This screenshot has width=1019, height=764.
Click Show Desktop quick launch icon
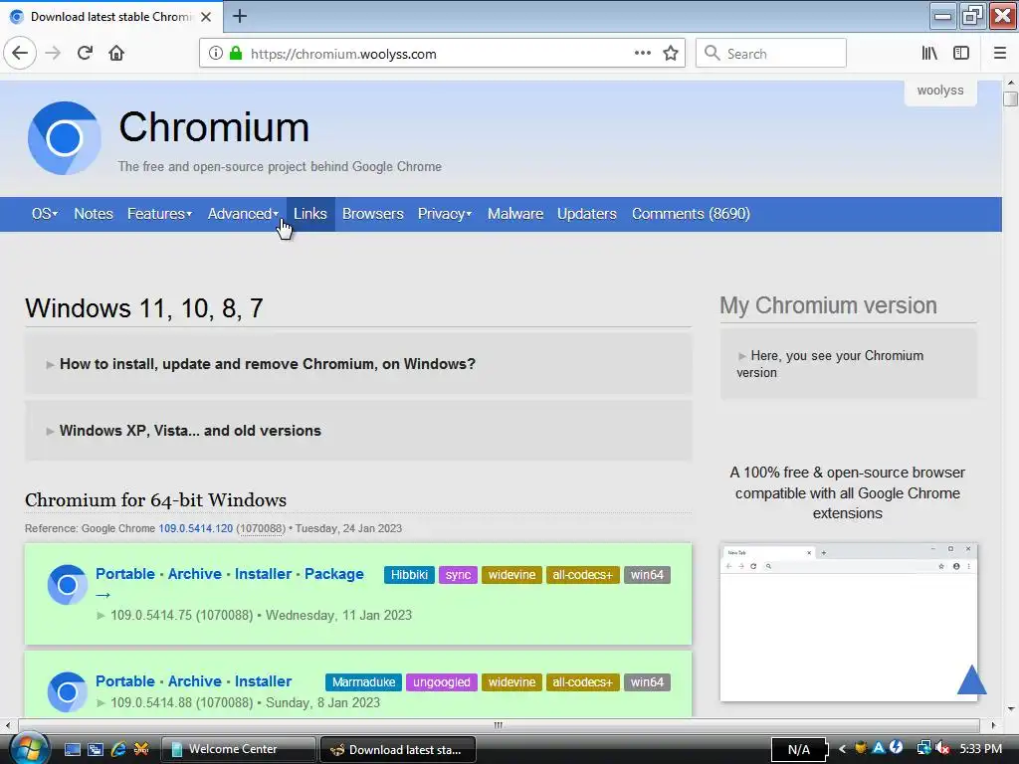[72, 749]
